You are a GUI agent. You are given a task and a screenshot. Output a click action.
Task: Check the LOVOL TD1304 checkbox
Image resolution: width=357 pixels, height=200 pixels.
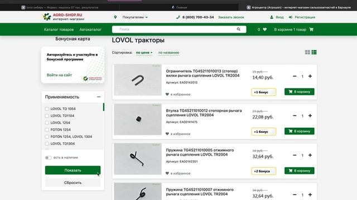(x=47, y=143)
